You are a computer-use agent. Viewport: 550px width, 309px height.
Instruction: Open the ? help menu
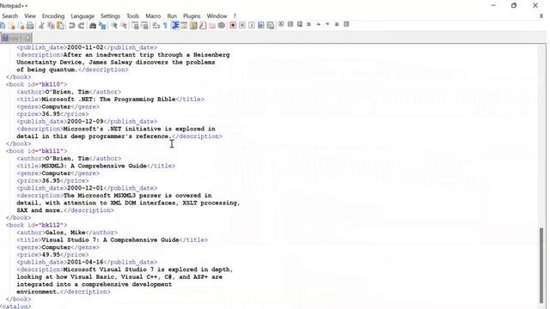pos(235,16)
